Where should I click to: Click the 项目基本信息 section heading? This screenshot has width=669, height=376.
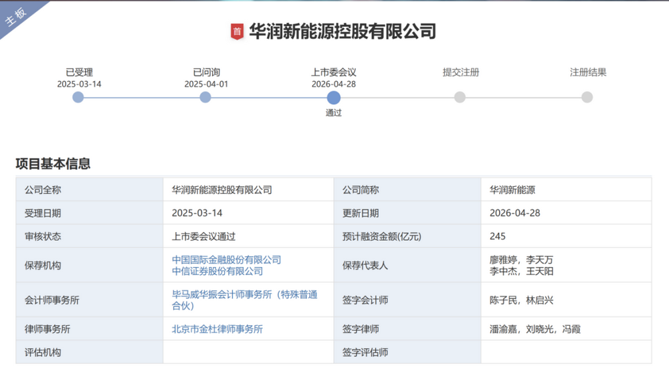point(53,163)
